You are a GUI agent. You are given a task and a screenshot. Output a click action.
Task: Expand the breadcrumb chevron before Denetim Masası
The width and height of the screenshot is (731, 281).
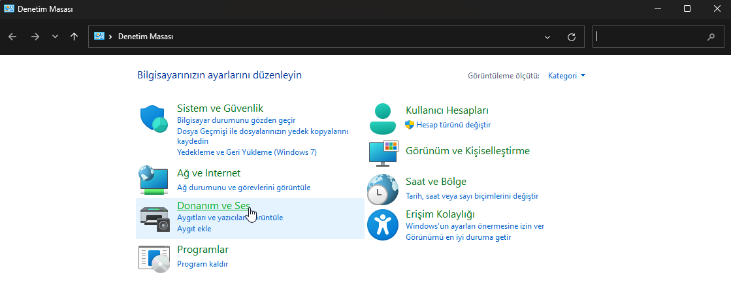pyautogui.click(x=111, y=37)
